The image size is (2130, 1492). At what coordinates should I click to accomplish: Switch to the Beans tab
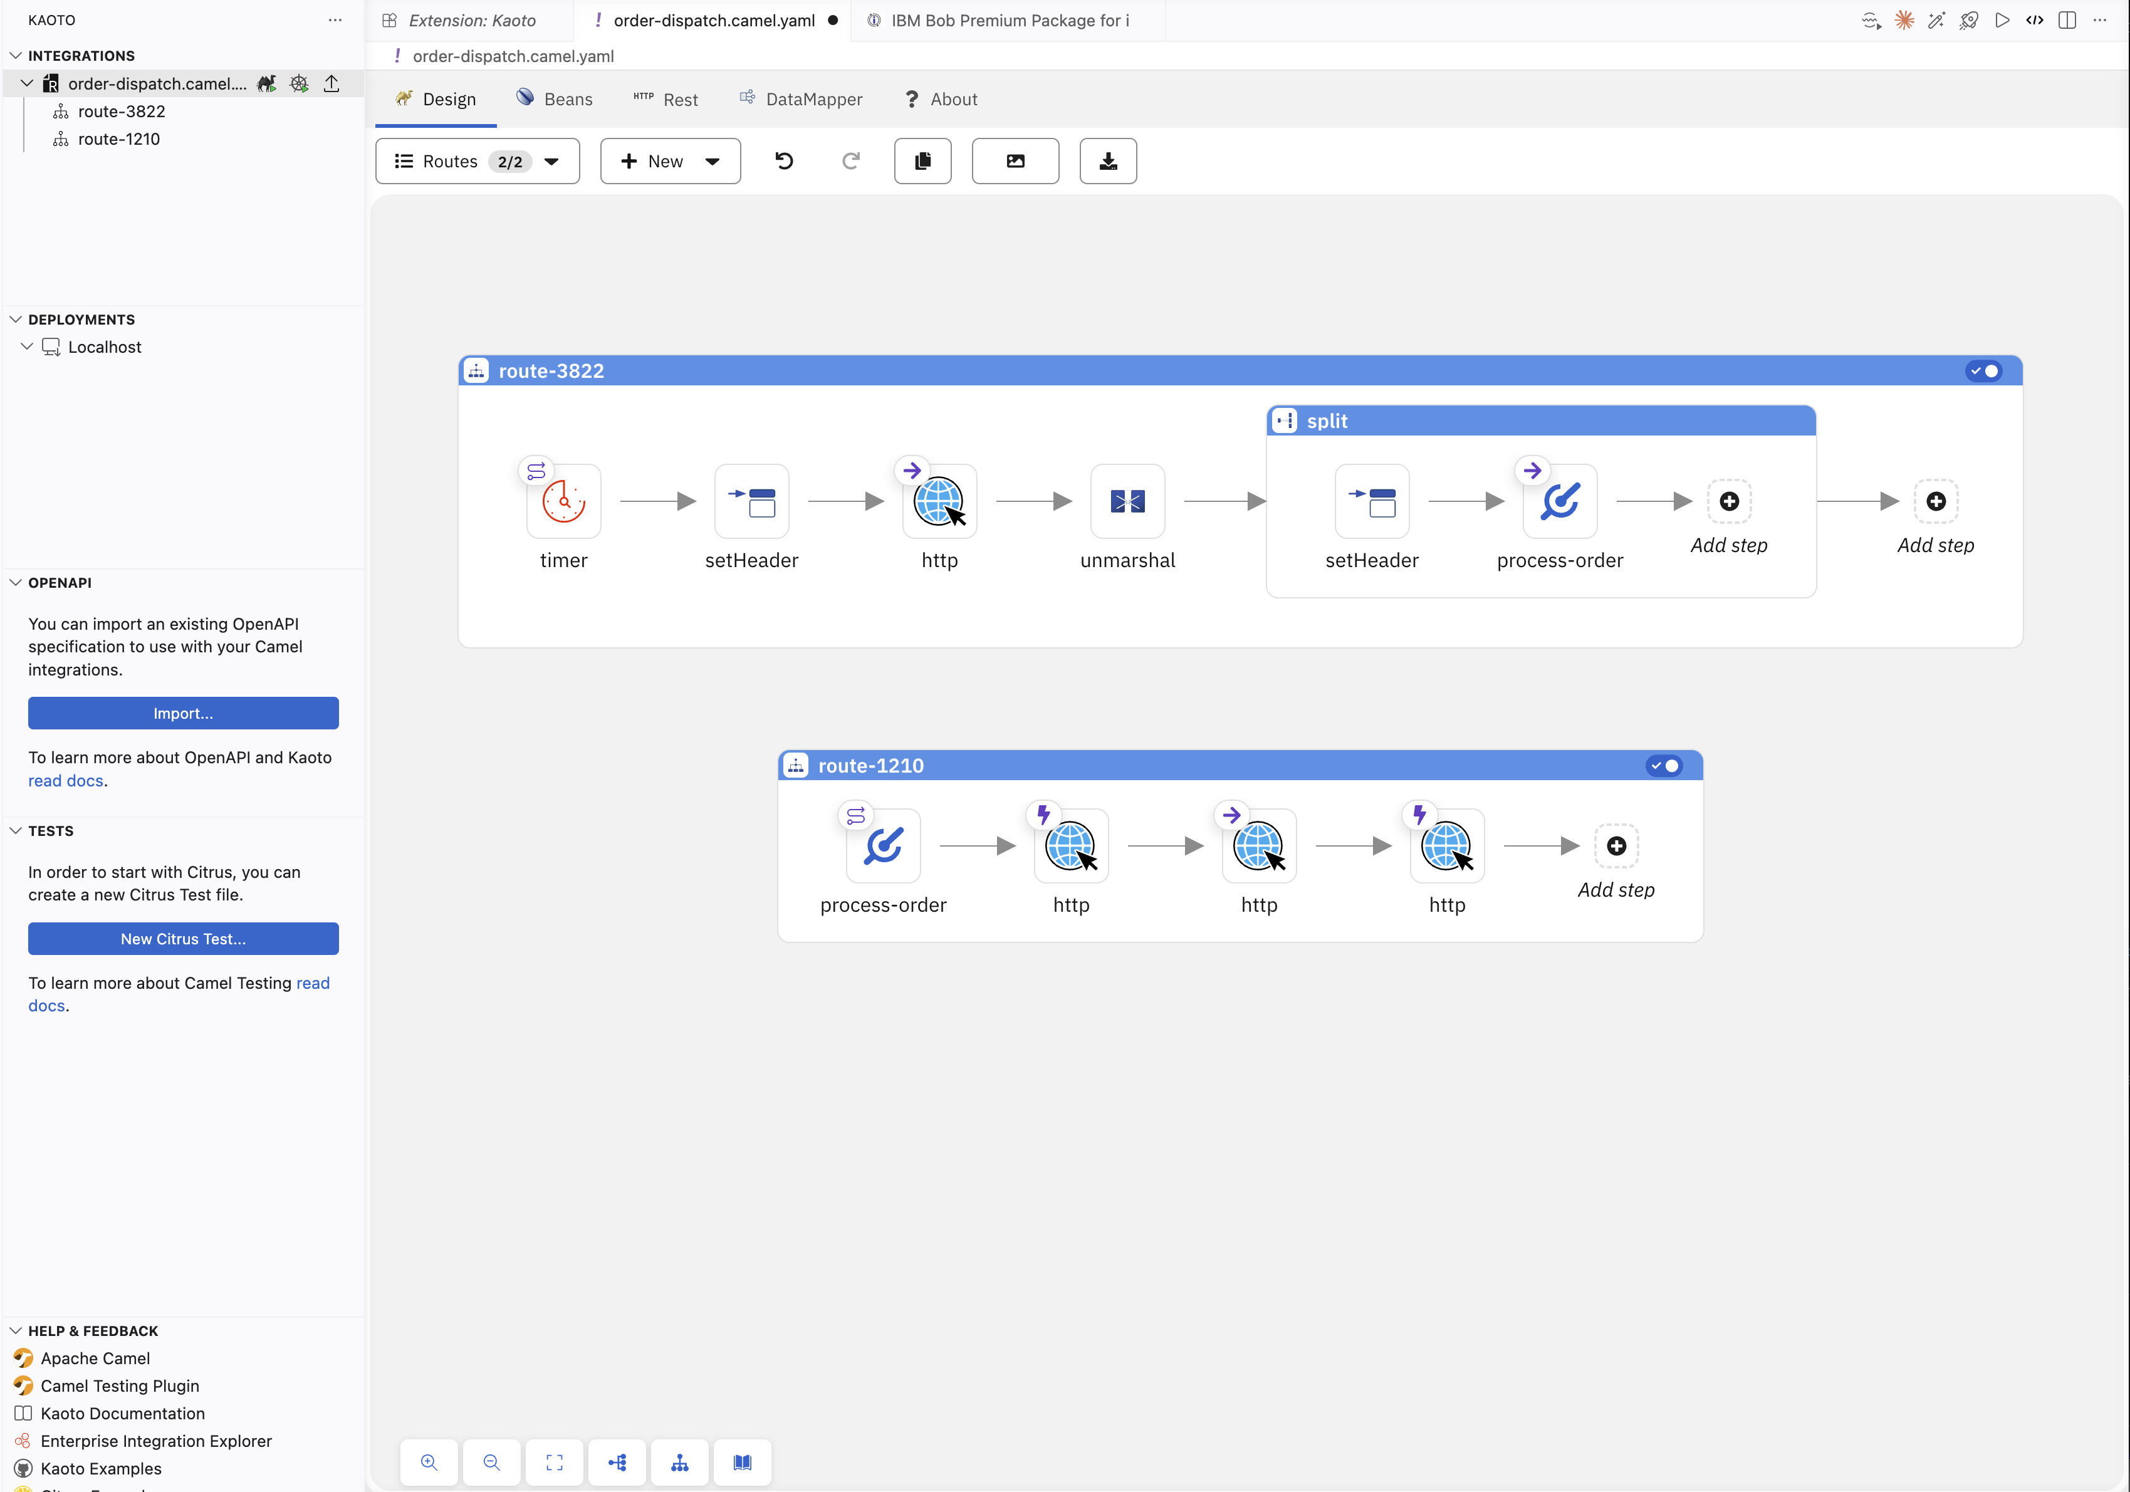(555, 99)
